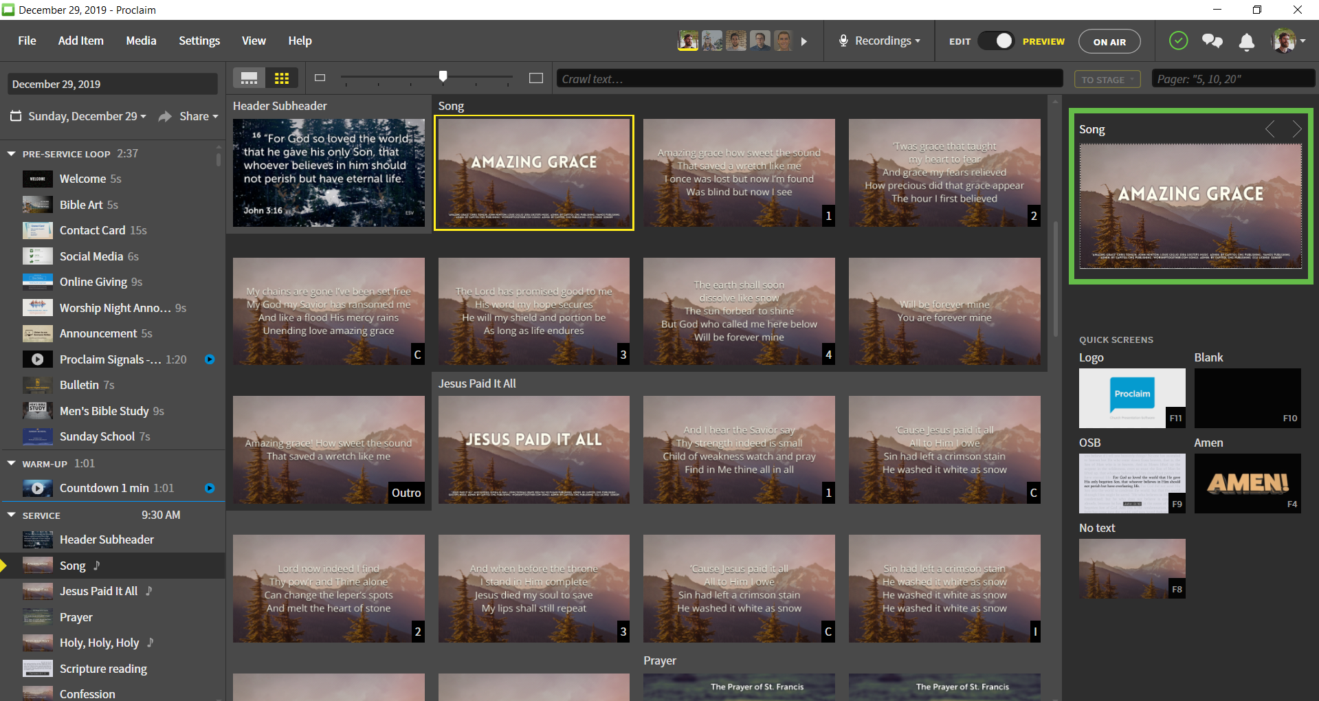Click the share arrow icon
This screenshot has height=701, width=1319.
(x=165, y=117)
